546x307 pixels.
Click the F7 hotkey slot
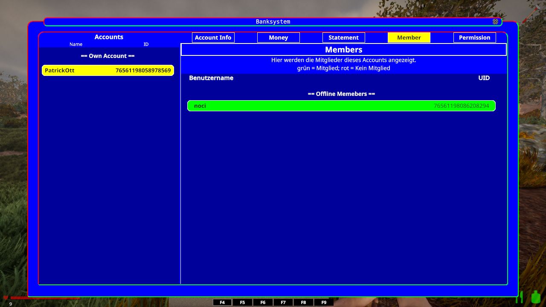pyautogui.click(x=283, y=302)
